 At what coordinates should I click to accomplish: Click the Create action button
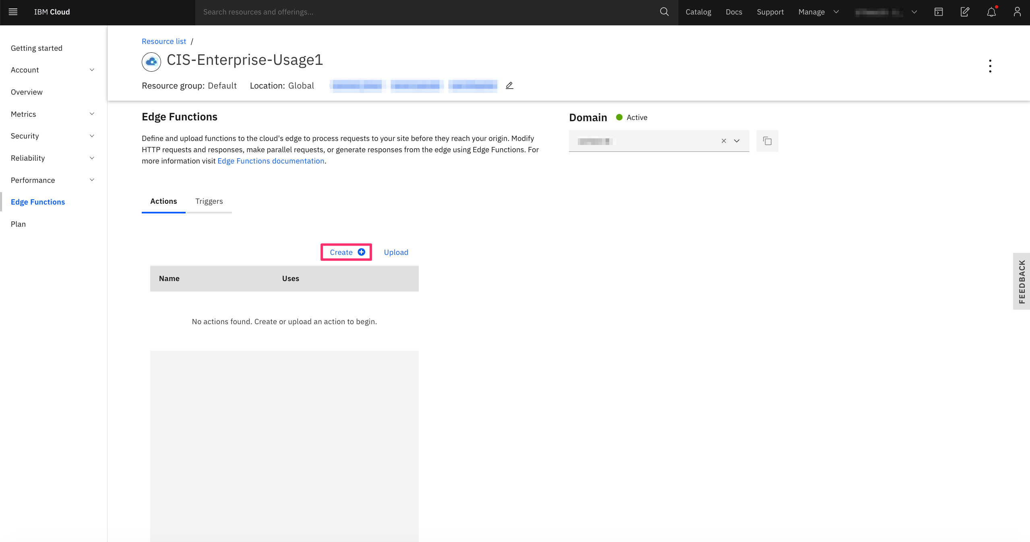point(346,252)
